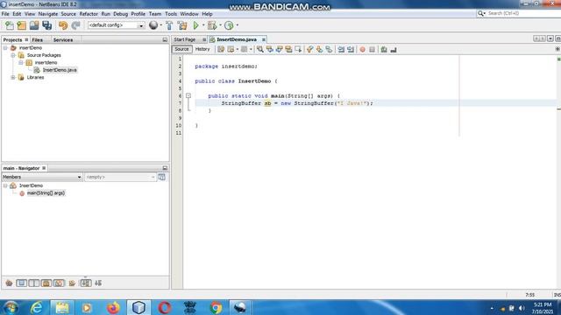
Task: Click the Debug Project icon
Action: pyautogui.click(x=212, y=25)
